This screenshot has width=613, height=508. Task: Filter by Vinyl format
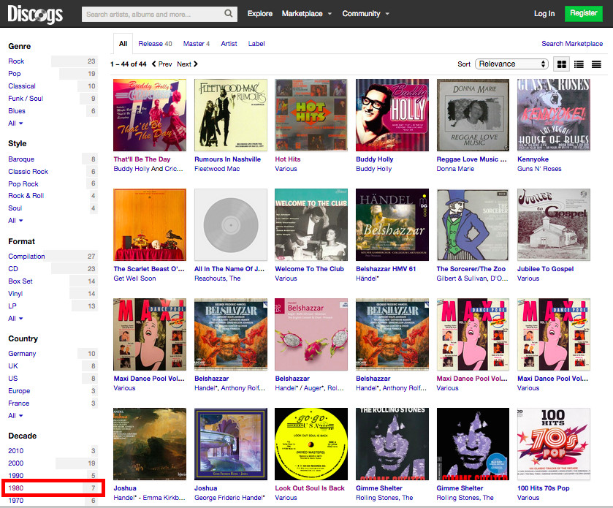15,294
